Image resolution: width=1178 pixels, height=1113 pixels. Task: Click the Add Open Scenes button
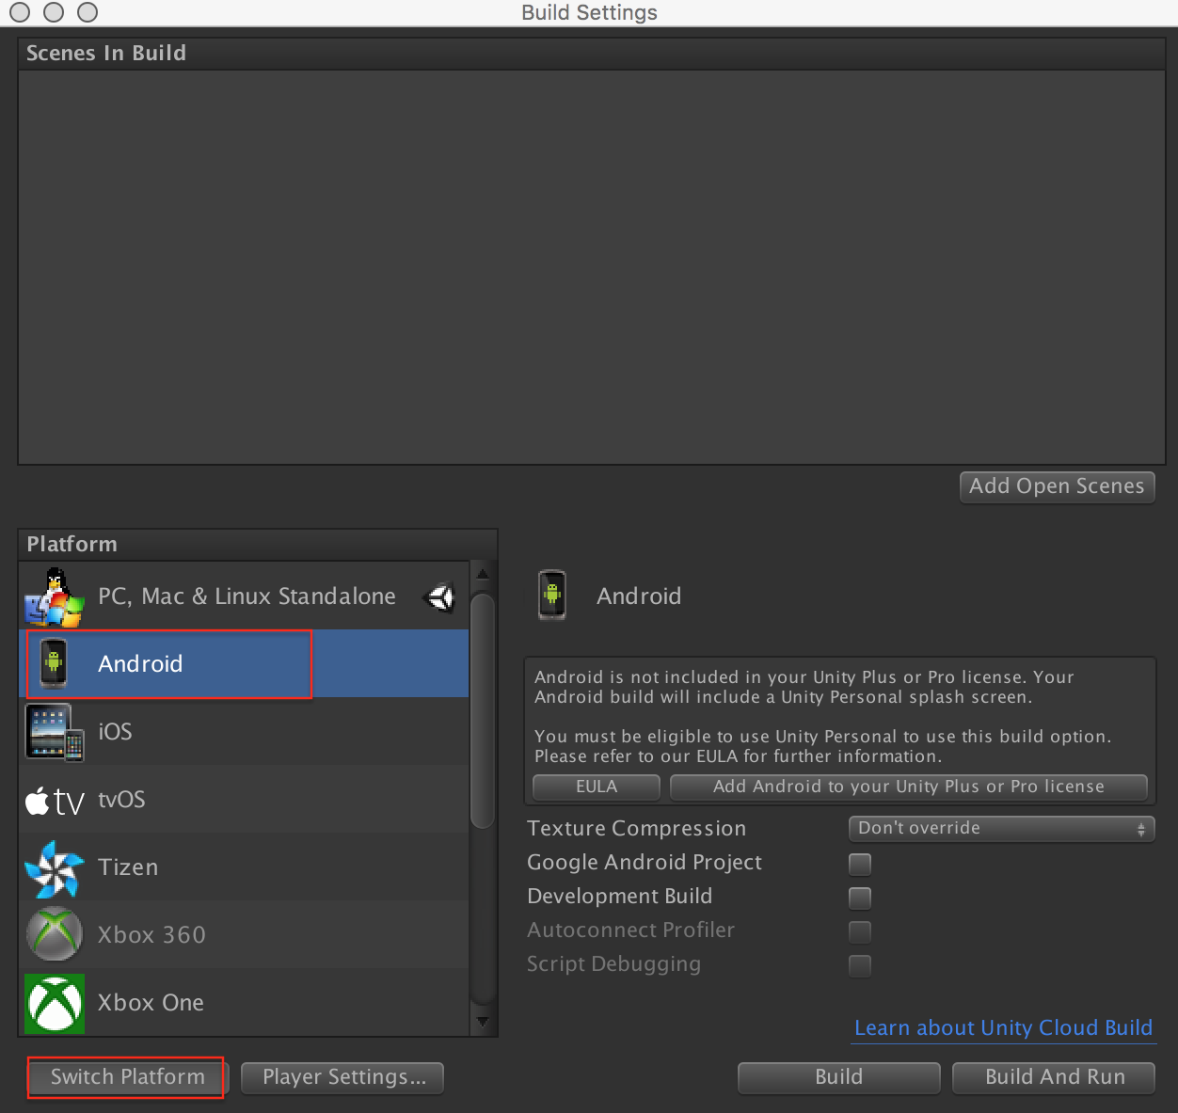1057,486
